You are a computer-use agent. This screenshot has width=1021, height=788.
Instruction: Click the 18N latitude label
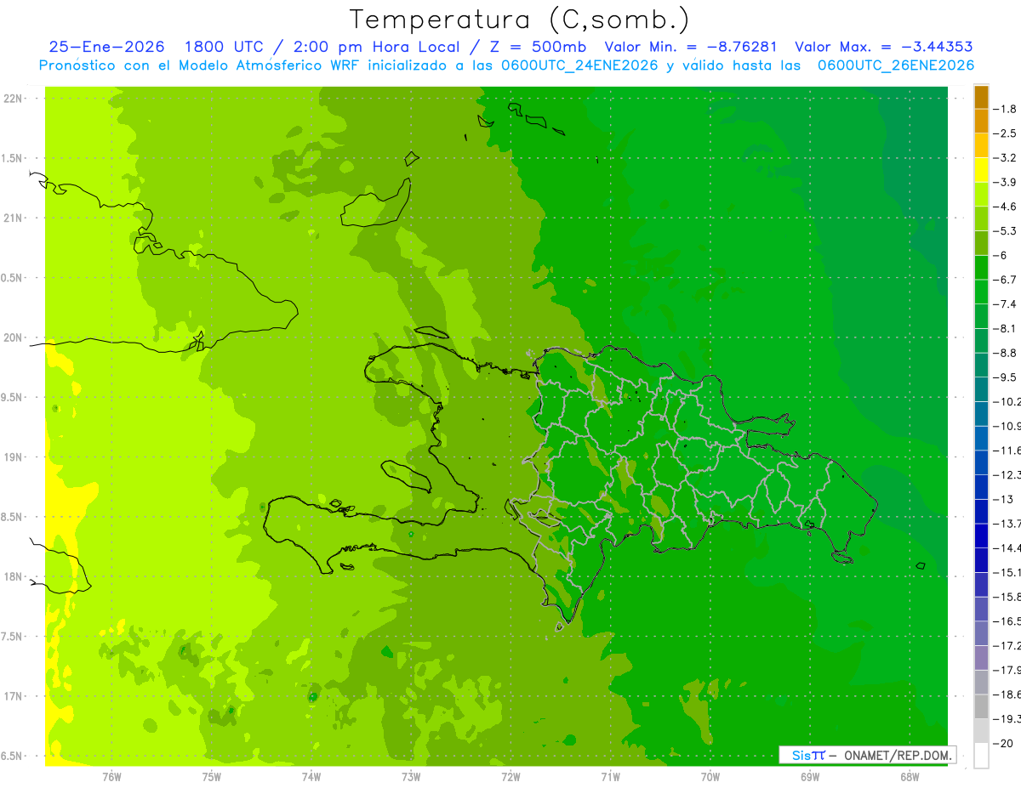[x=14, y=576]
